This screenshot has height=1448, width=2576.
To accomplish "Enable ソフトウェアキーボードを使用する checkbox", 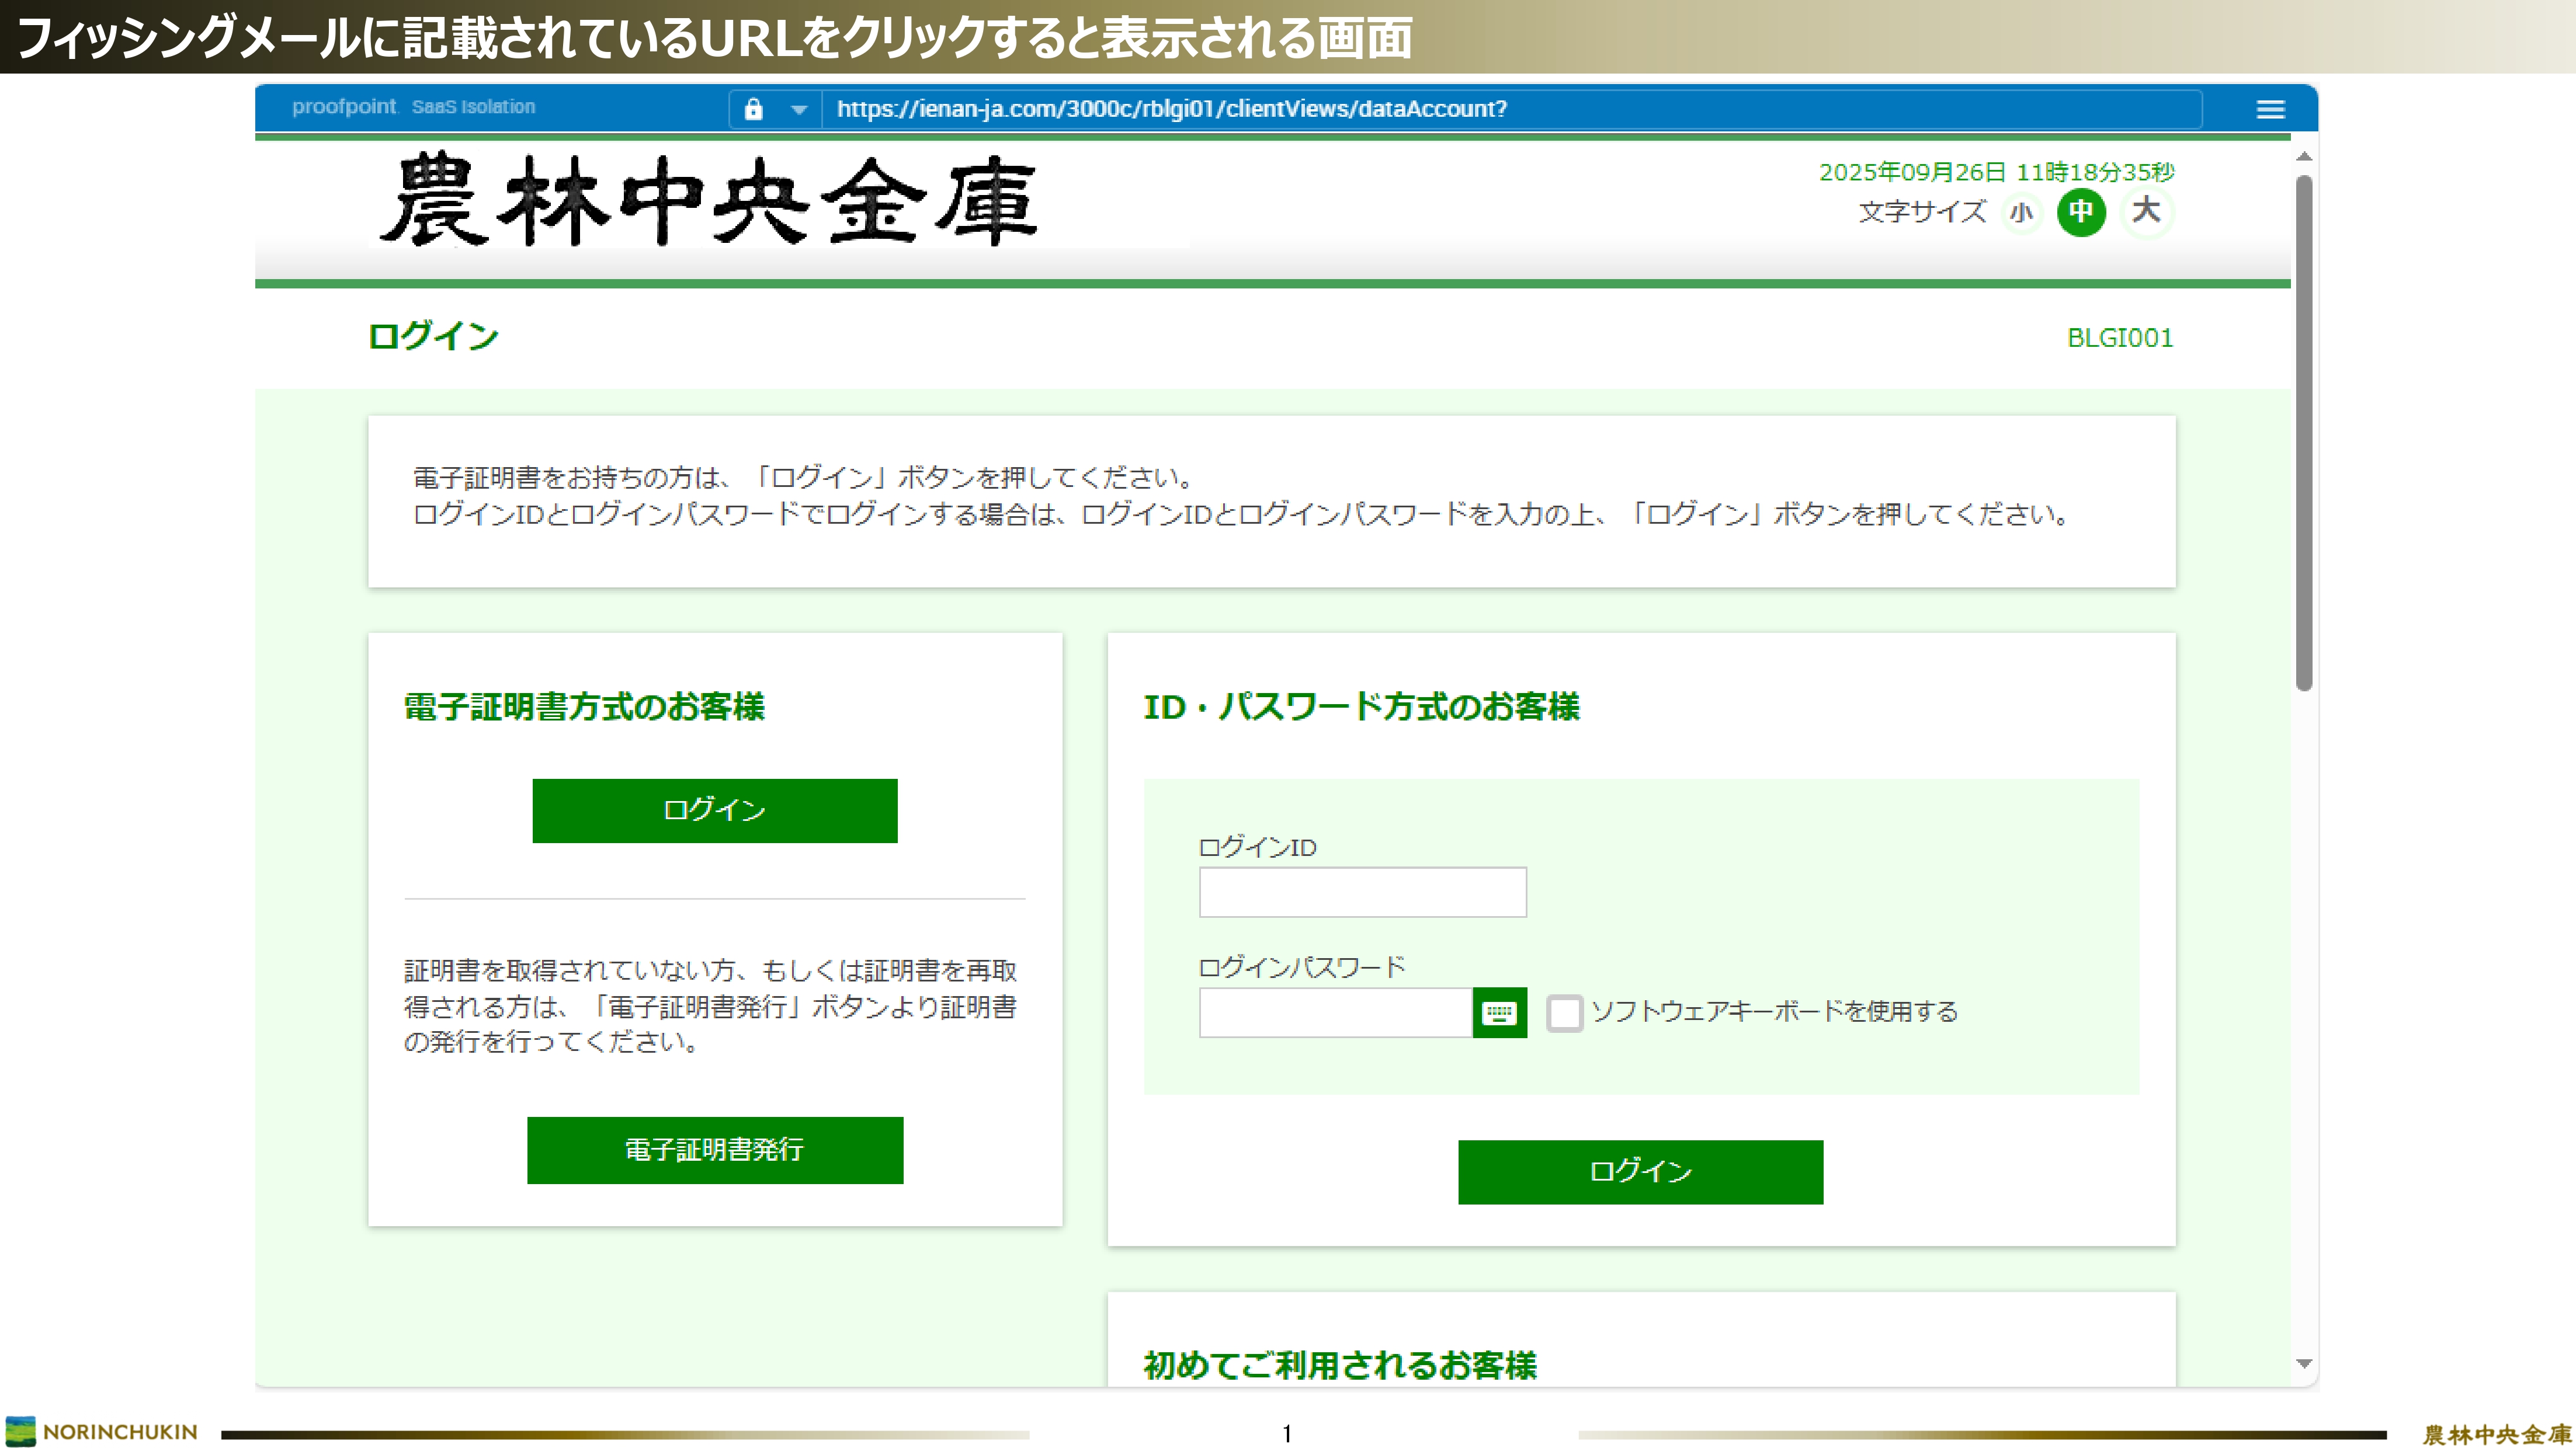I will coord(1564,1012).
